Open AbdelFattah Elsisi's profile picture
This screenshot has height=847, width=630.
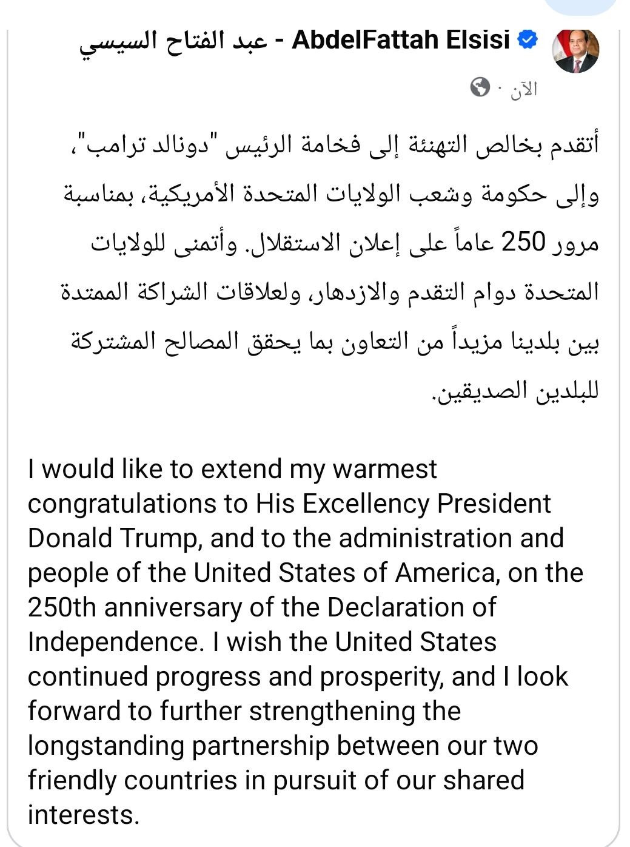coord(575,50)
